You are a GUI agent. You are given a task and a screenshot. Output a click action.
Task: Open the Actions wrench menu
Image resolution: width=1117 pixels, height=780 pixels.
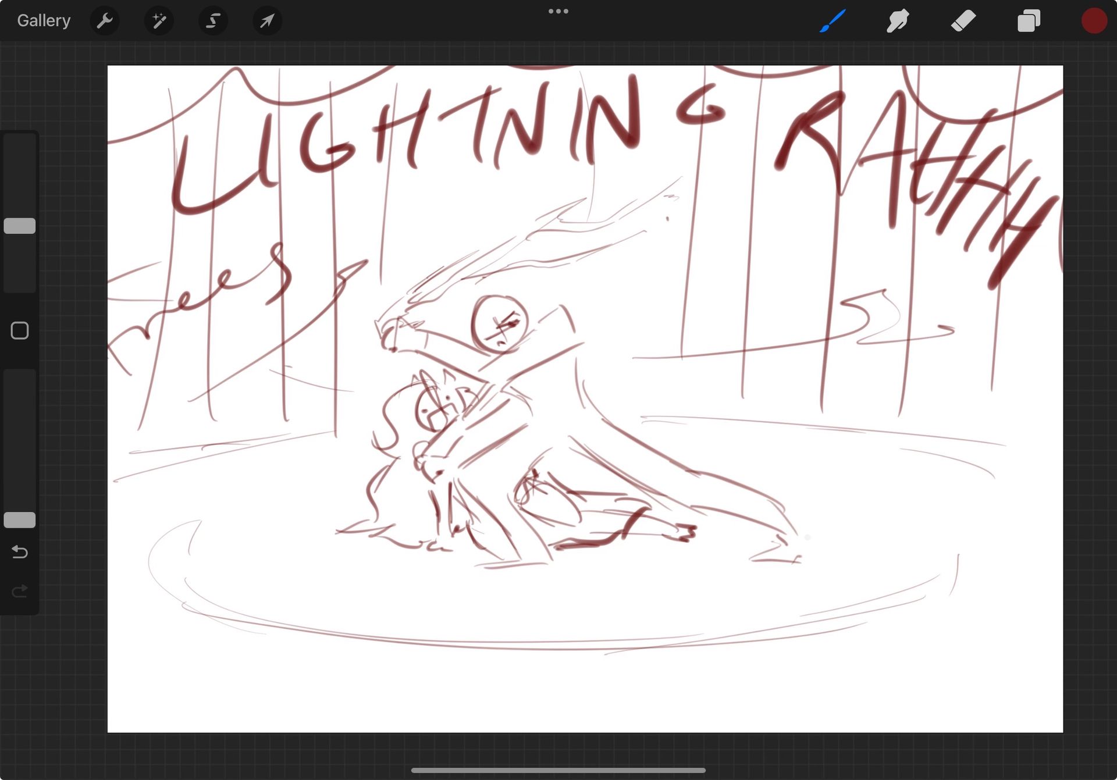(x=105, y=21)
